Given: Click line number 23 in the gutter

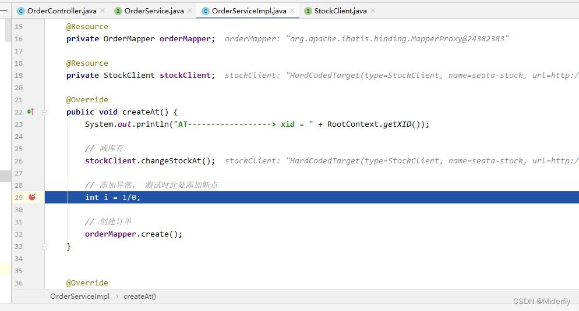Looking at the screenshot, I should click(19, 124).
